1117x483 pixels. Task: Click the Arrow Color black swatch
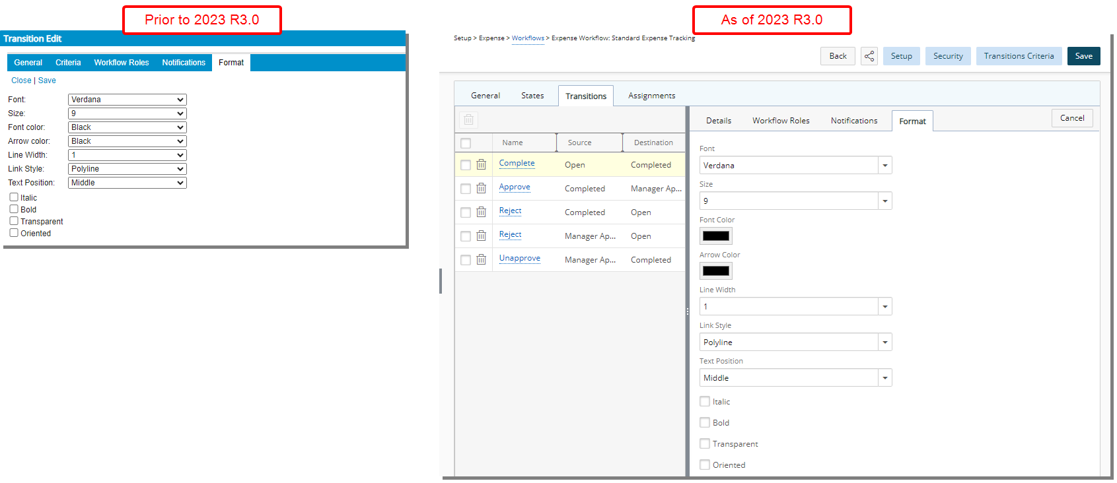tap(716, 271)
